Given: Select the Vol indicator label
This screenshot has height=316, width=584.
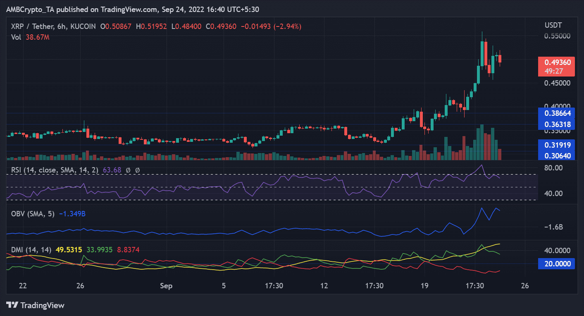Looking at the screenshot, I should [15, 37].
